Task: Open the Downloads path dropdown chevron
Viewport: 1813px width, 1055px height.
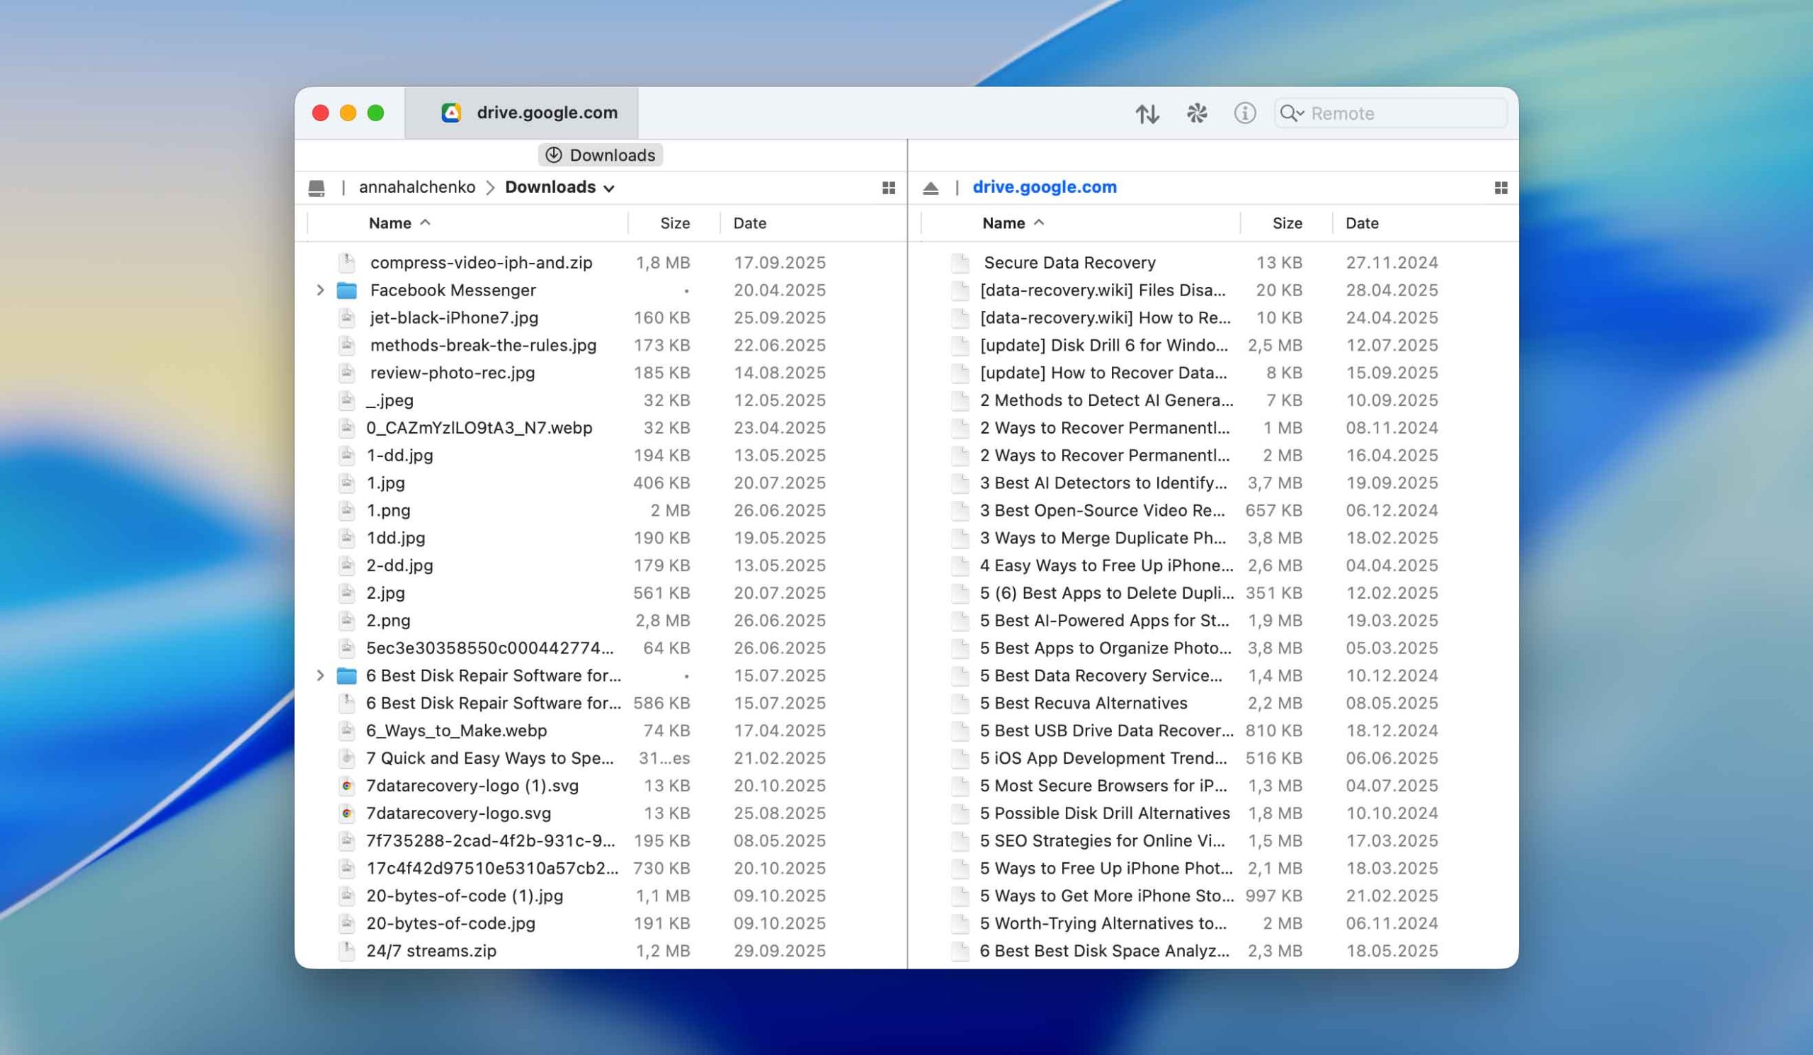Action: point(609,188)
